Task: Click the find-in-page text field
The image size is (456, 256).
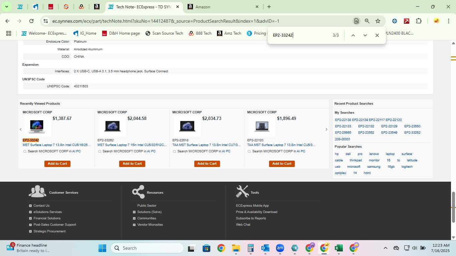Action: click(x=300, y=35)
